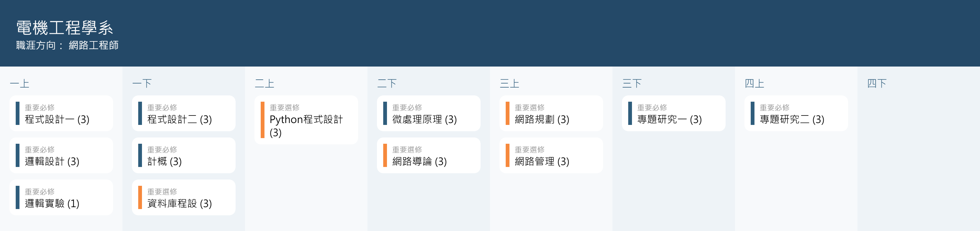Click the 專題研究二 (3) course card
Image resolution: width=980 pixels, height=231 pixels.
pyautogui.click(x=796, y=114)
